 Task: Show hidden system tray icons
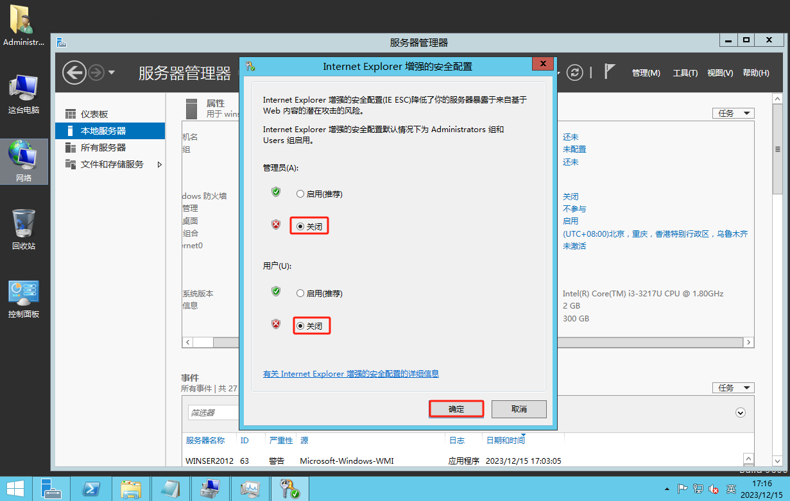coord(667,489)
